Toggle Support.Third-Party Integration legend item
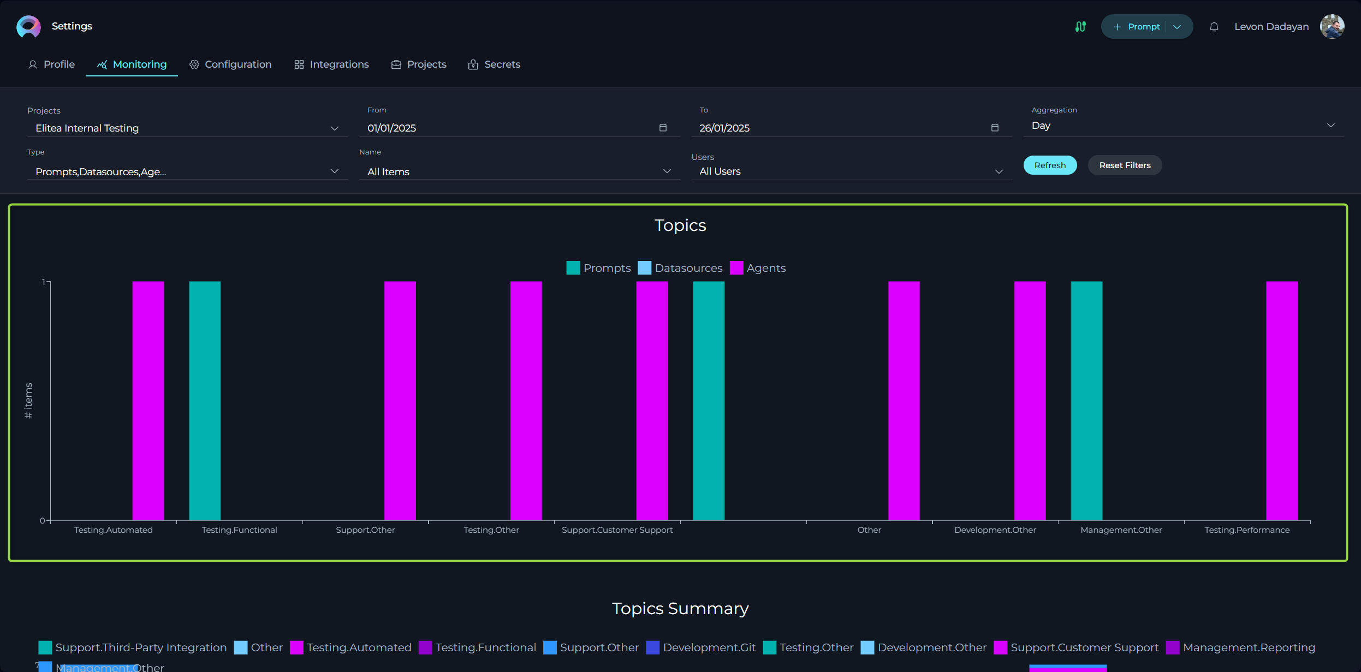 pos(133,647)
